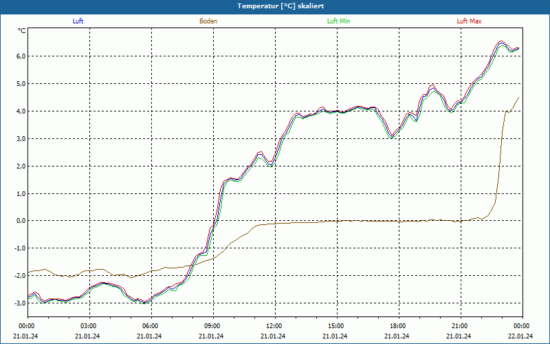Select the 5,0 y-axis tick label
Image resolution: width=550 pixels, height=344 pixels.
pyautogui.click(x=20, y=84)
